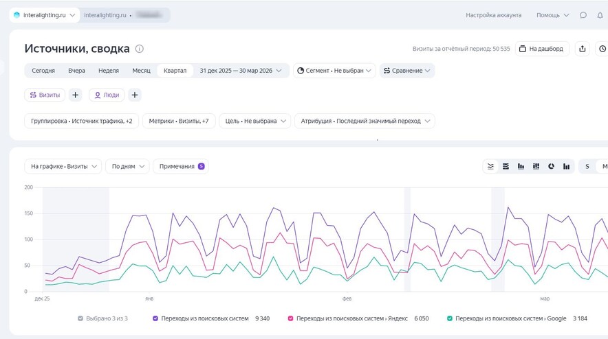Open the На графике Визиты dropdown
Viewport: 608px width, 339px height.
[x=63, y=166]
